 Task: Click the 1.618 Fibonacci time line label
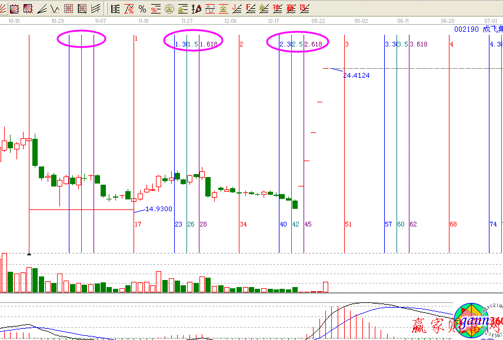tap(209, 44)
